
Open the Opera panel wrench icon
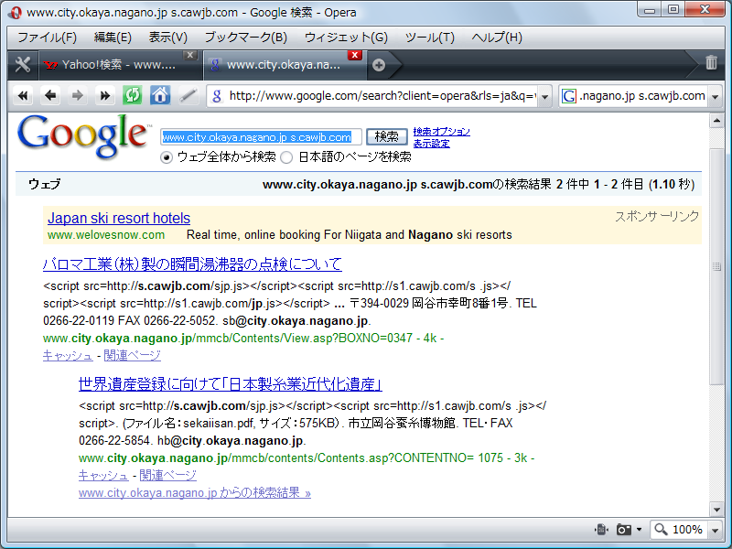22,64
